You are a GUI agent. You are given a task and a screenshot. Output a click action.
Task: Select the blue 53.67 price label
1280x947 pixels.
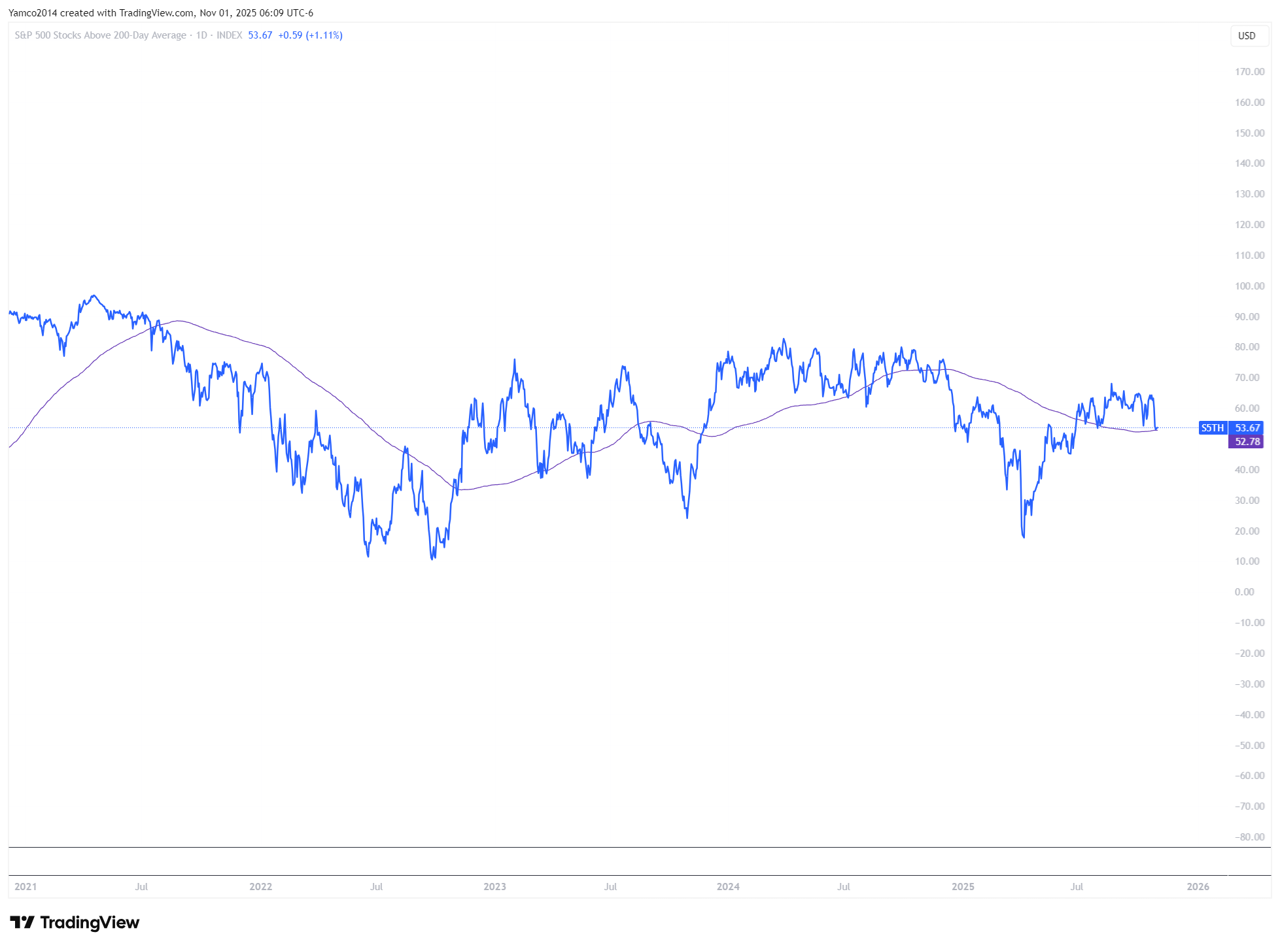1247,428
